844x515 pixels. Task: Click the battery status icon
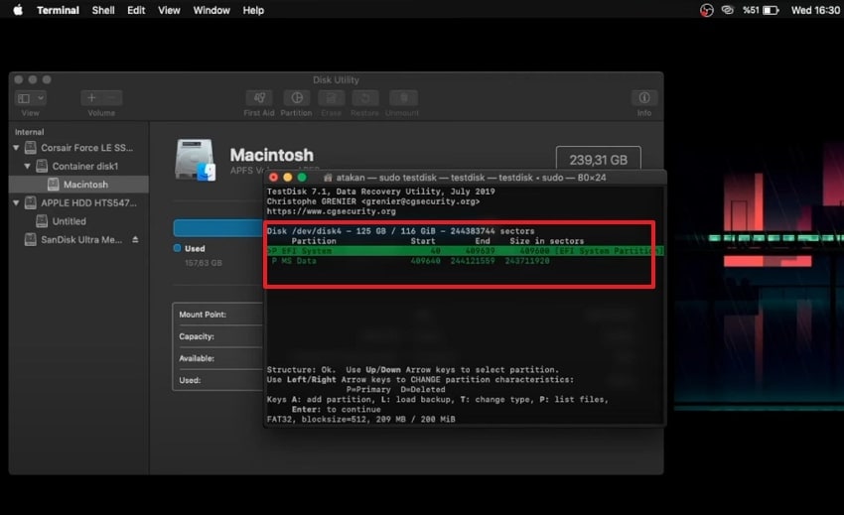[x=771, y=10]
